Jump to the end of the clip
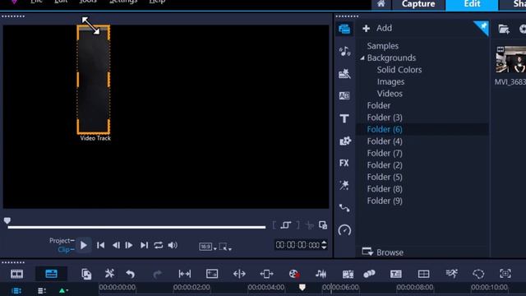 145,245
